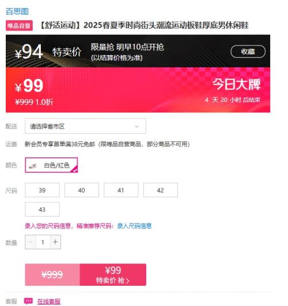Click the online customer service chat icon
The height and width of the screenshot is (306, 288).
click(x=28, y=301)
